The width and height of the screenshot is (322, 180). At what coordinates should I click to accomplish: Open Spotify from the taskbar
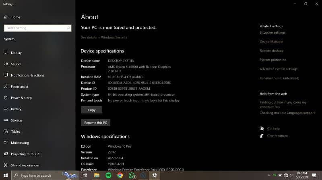(108, 176)
